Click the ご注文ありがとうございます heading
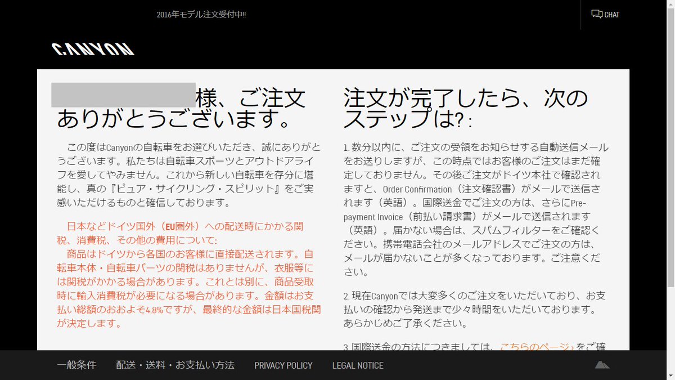Viewport: 675px width, 380px height. [x=181, y=108]
